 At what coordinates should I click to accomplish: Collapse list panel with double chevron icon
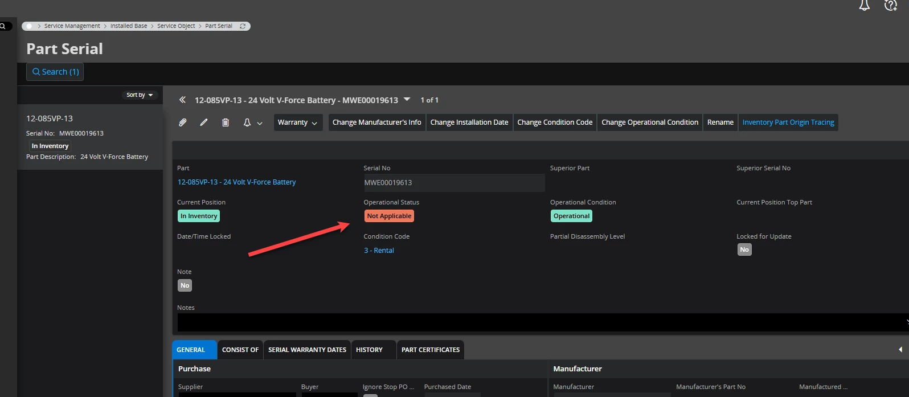pyautogui.click(x=182, y=100)
